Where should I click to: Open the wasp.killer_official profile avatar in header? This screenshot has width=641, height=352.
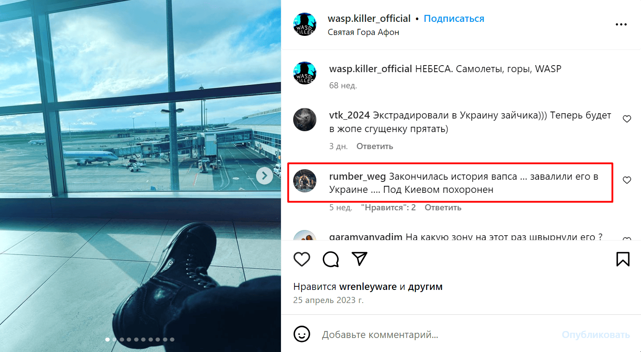305,24
